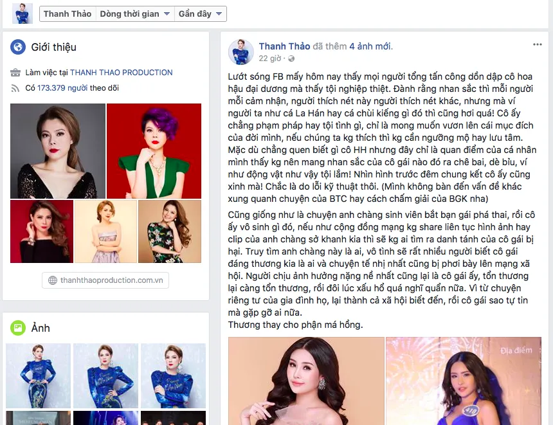Open the 4 ảnh mới link
Image resolution: width=553 pixels, height=425 pixels.
point(371,46)
